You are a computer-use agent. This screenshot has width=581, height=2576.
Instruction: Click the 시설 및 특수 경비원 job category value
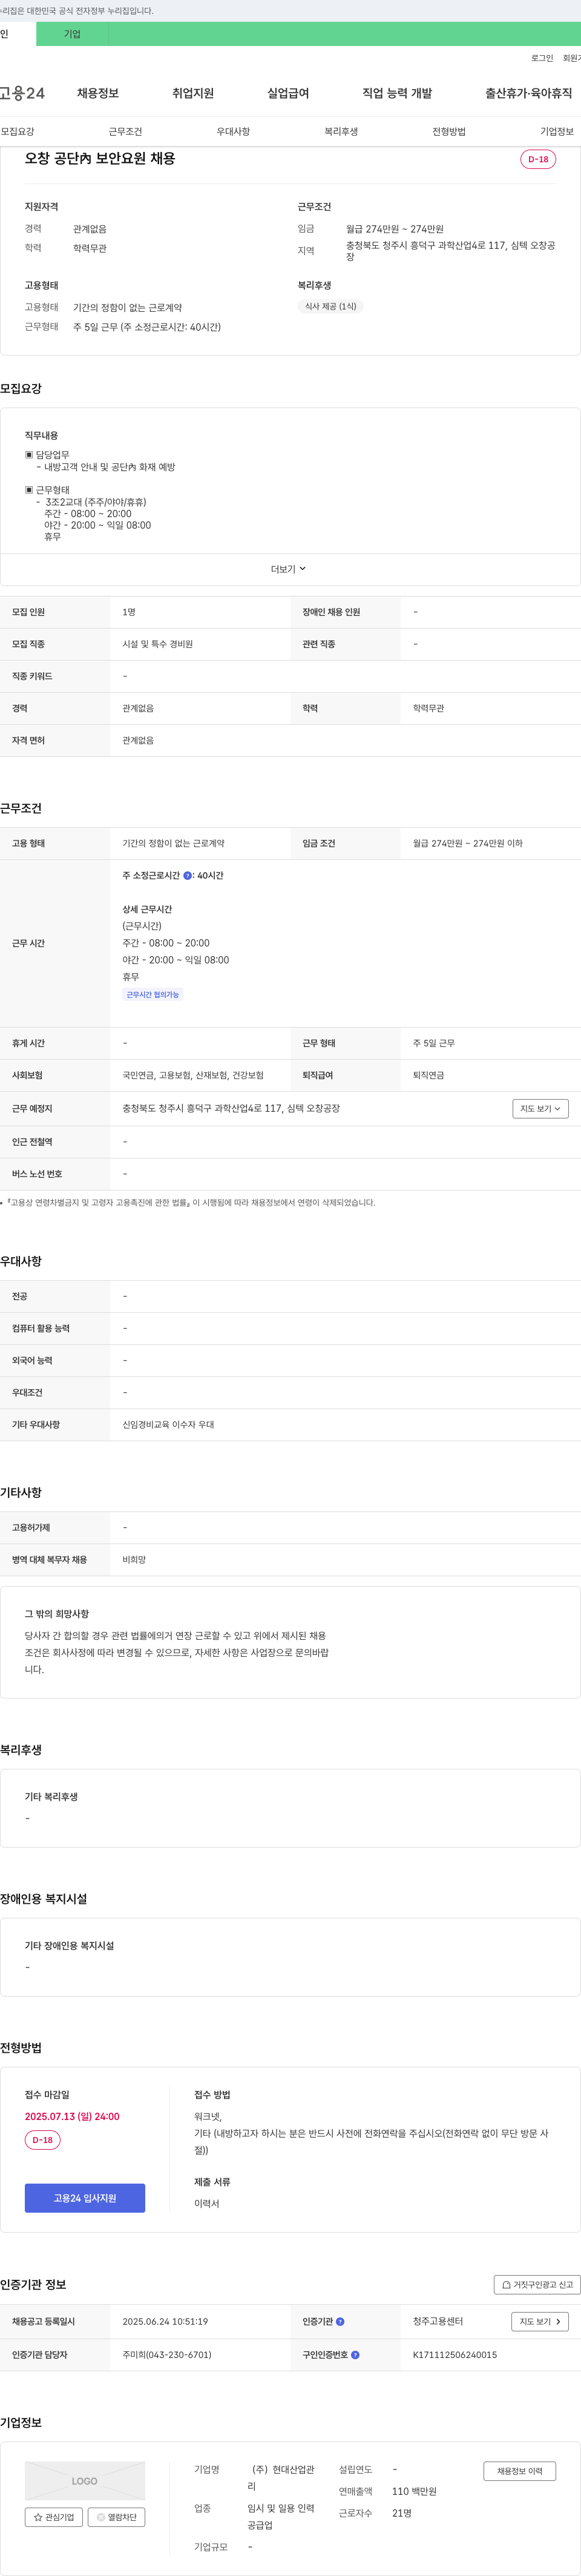tap(158, 644)
